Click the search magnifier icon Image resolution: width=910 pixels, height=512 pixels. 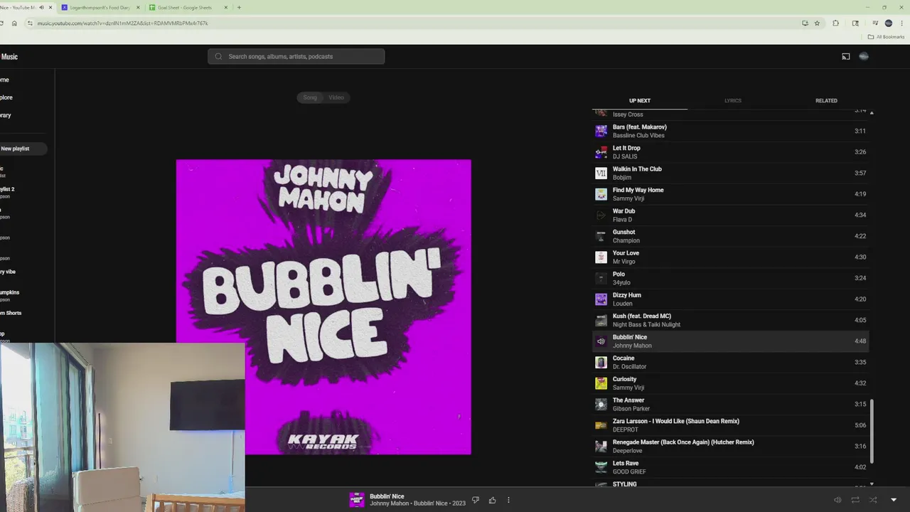coord(218,56)
